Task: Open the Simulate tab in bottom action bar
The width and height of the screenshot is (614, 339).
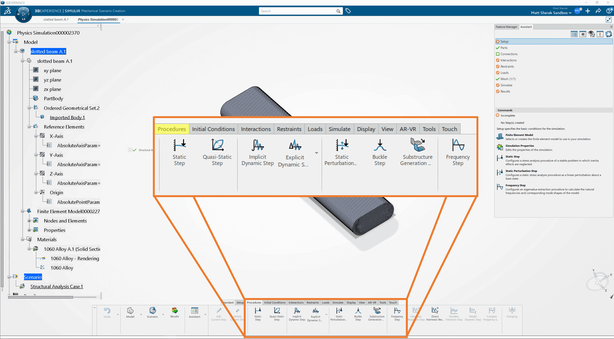Action: pyautogui.click(x=338, y=303)
